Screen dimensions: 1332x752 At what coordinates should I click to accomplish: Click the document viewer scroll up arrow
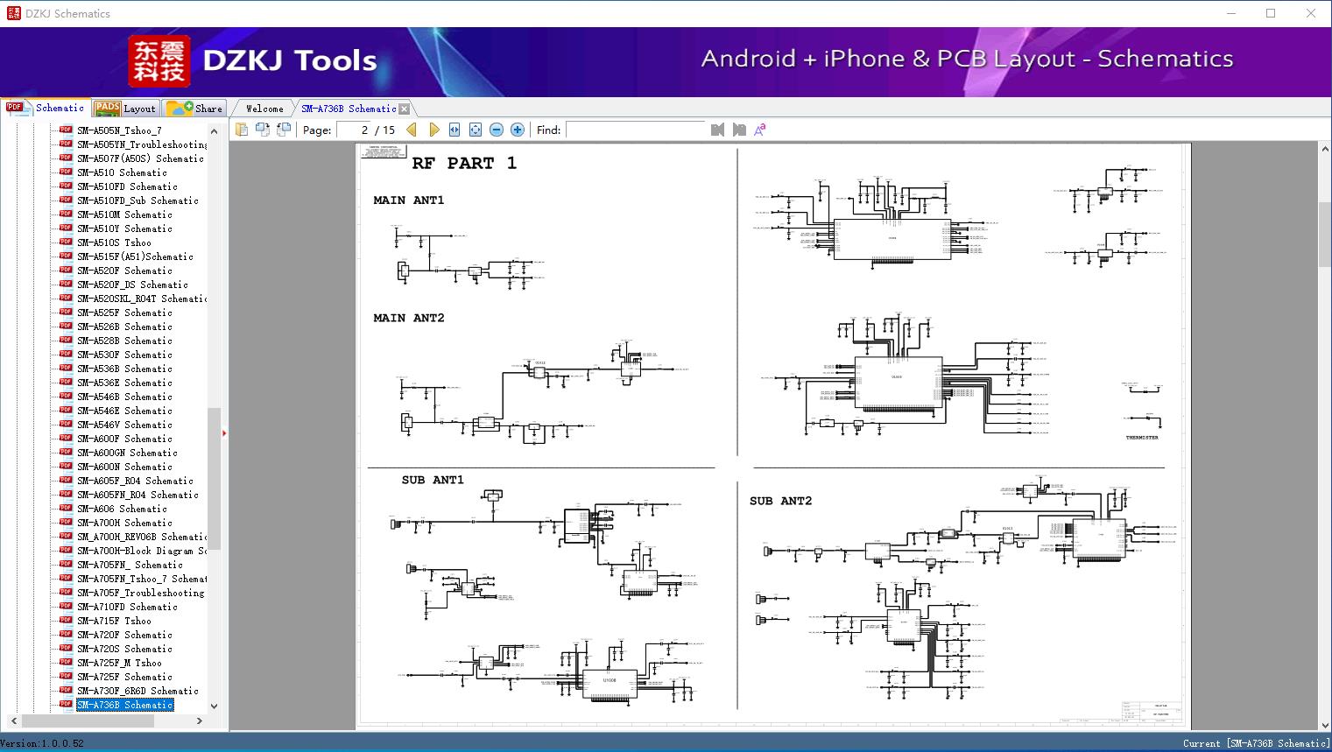pos(1325,150)
